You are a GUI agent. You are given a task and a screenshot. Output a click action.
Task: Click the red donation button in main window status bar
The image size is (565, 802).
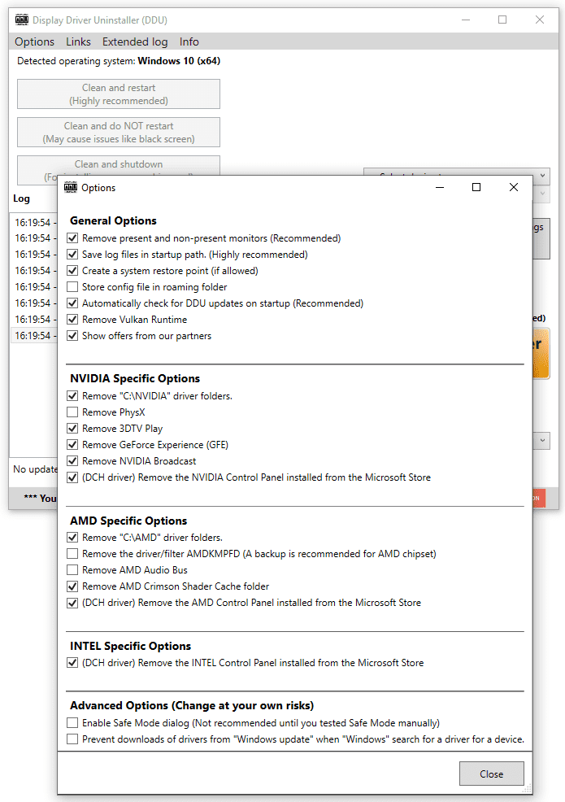click(x=539, y=498)
